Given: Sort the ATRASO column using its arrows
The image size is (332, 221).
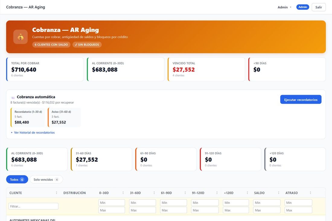Looking at the screenshot, I should [x=310, y=193].
